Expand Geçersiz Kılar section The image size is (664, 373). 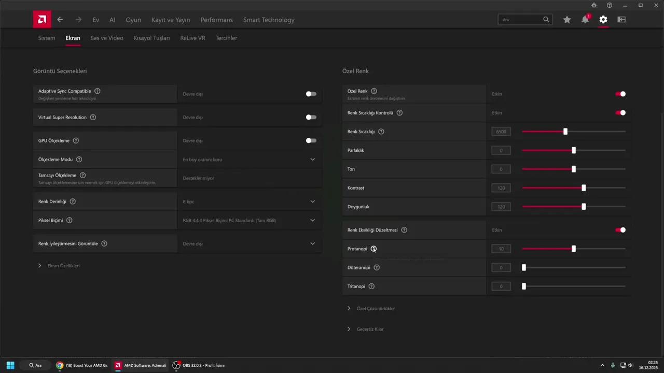pos(366,329)
